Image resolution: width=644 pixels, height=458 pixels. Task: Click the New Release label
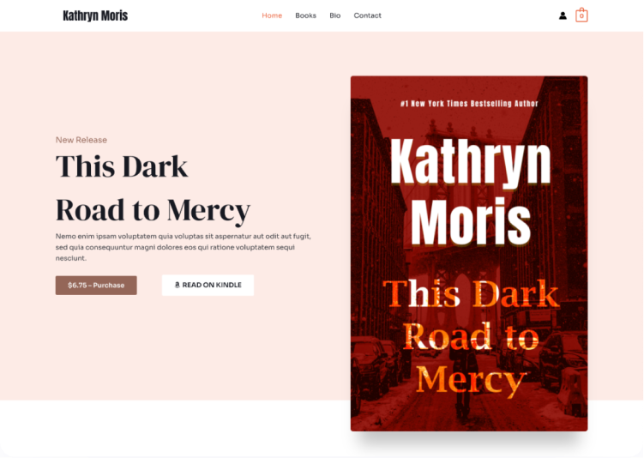click(x=81, y=140)
